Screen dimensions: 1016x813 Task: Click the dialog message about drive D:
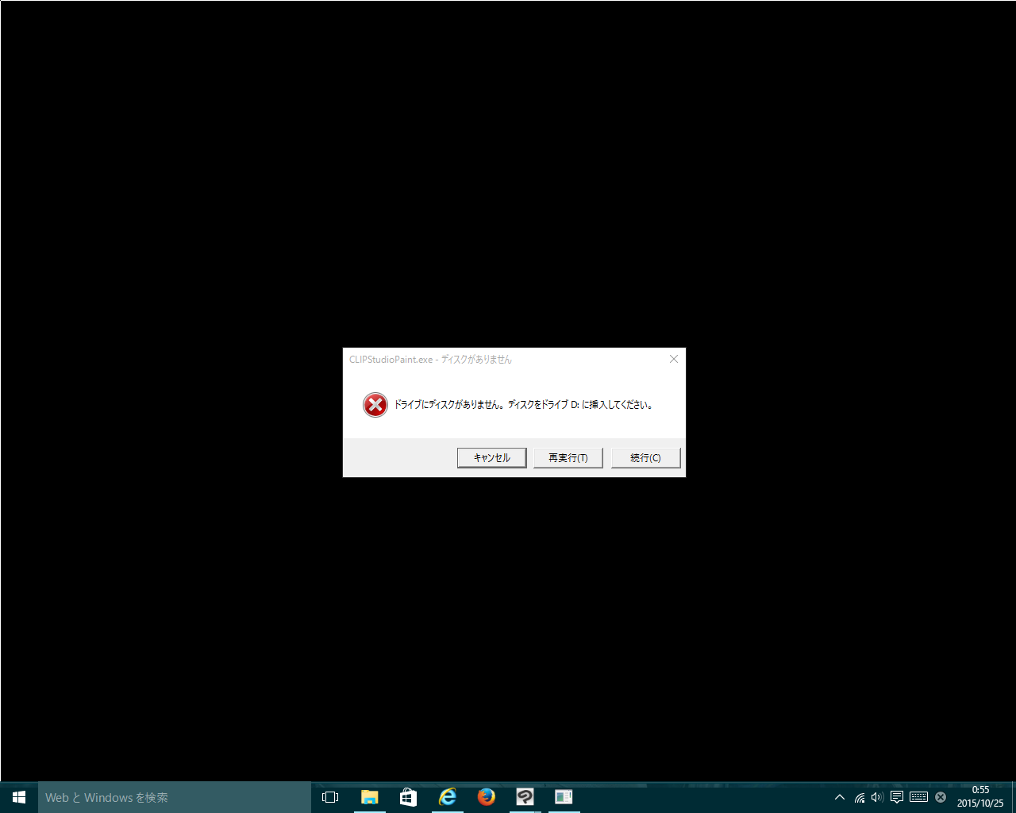(x=524, y=405)
